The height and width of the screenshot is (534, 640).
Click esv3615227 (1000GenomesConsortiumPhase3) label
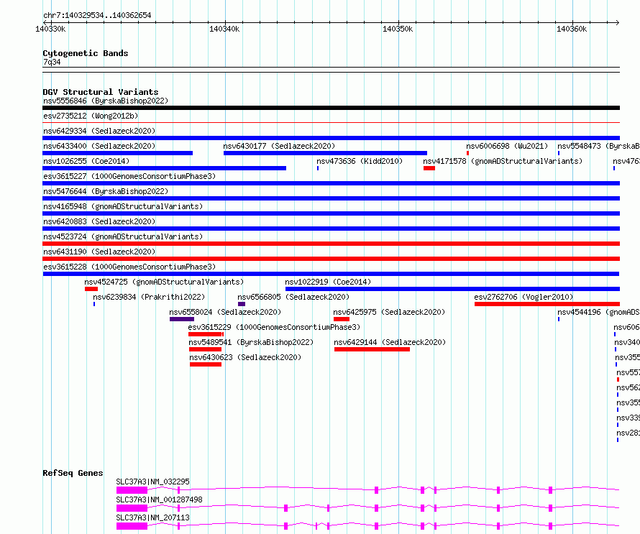[x=129, y=176]
